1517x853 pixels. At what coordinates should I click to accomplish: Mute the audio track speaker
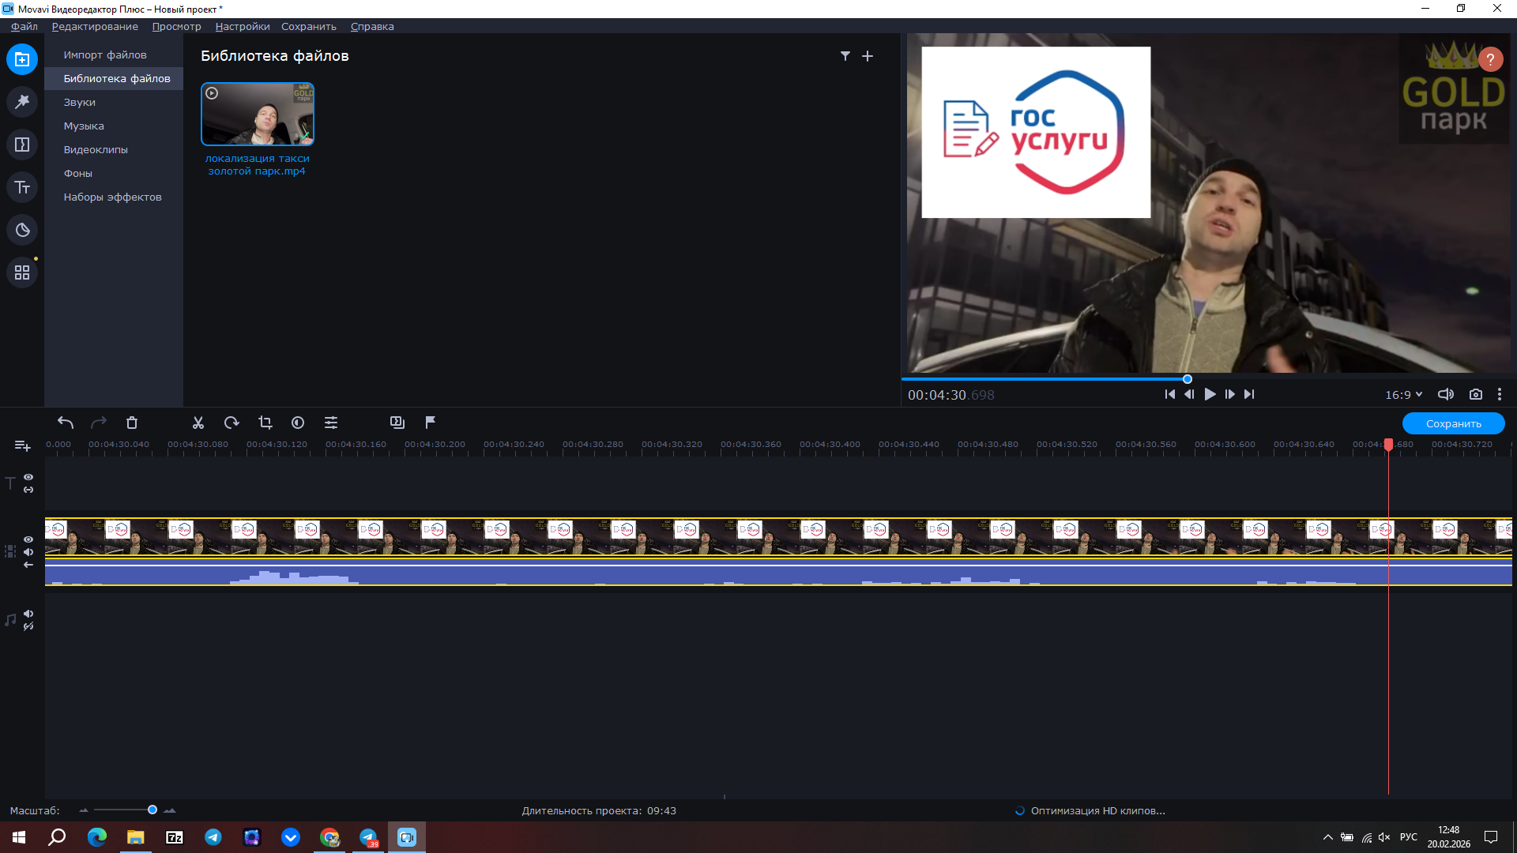click(x=28, y=614)
